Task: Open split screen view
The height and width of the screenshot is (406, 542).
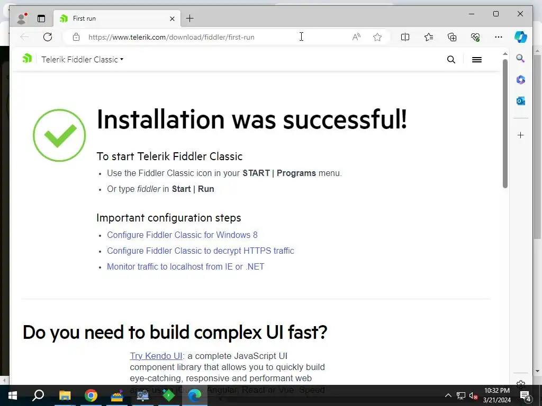Action: coord(405,37)
